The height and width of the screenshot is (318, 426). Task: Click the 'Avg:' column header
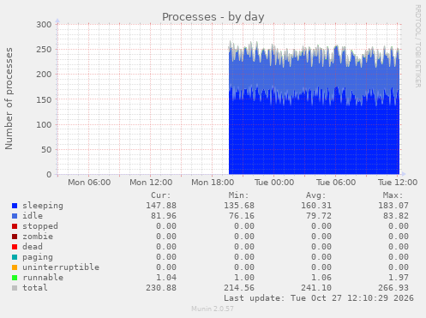(x=315, y=195)
